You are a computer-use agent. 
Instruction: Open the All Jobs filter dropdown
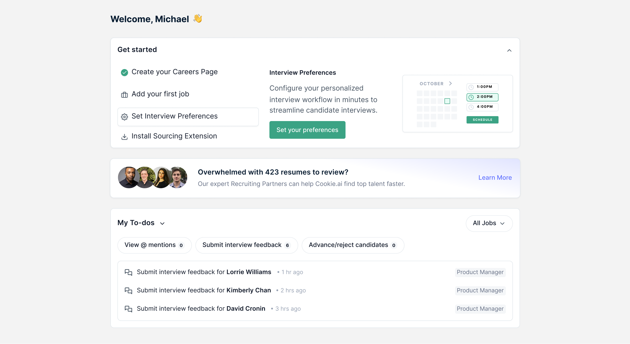point(489,223)
